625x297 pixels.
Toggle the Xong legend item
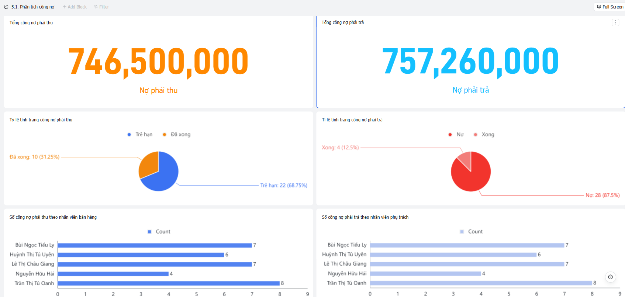pyautogui.click(x=484, y=134)
